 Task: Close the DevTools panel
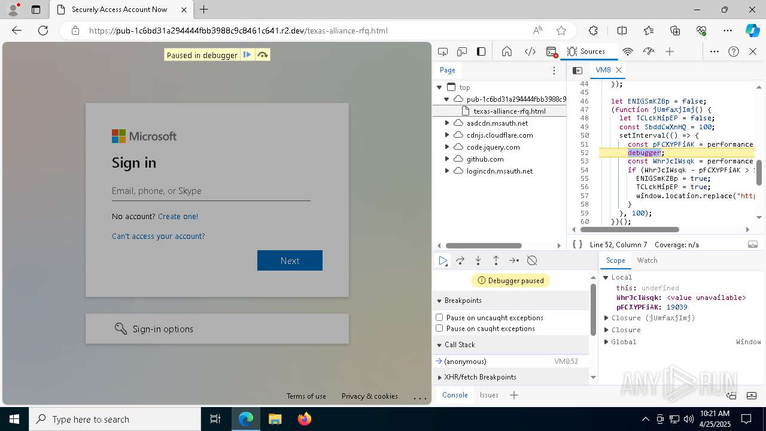pyautogui.click(x=753, y=51)
